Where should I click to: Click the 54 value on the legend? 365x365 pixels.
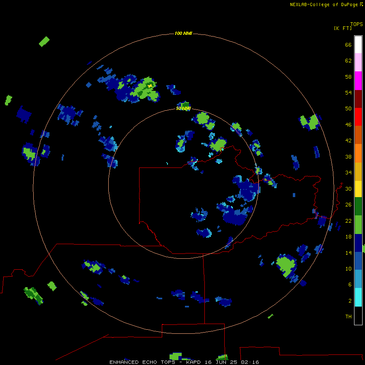348,92
